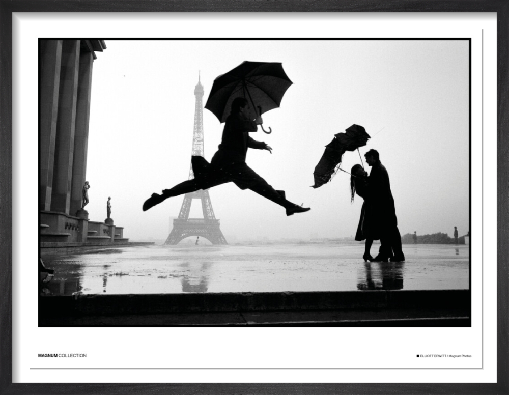The height and width of the screenshot is (395, 509).
Task: Click the small black square beside the credit
Action: pyautogui.click(x=418, y=356)
